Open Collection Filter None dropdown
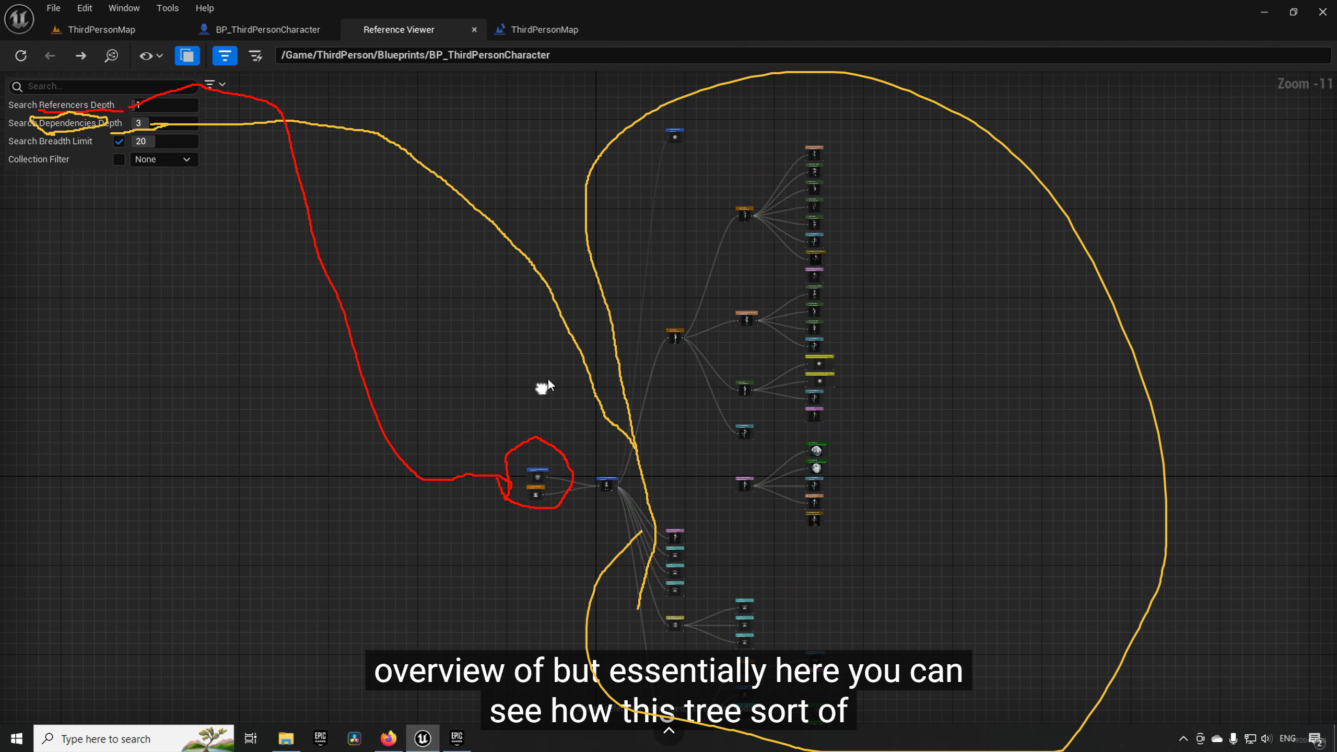 (163, 159)
